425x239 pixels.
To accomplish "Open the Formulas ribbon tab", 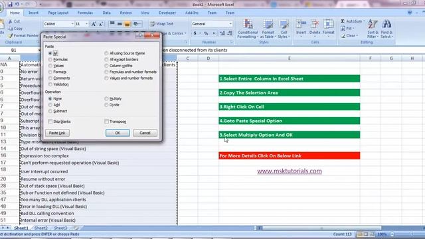I will [x=85, y=13].
